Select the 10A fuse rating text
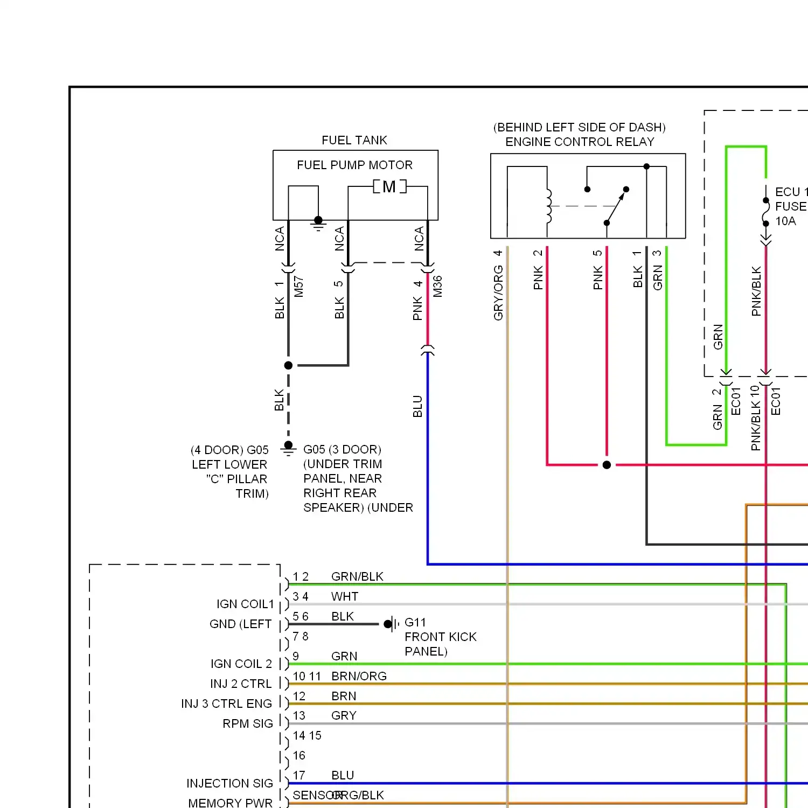The width and height of the screenshot is (808, 808). pyautogui.click(x=785, y=221)
